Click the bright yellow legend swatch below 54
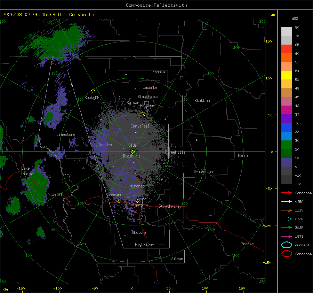313x293 pixels. [287, 75]
